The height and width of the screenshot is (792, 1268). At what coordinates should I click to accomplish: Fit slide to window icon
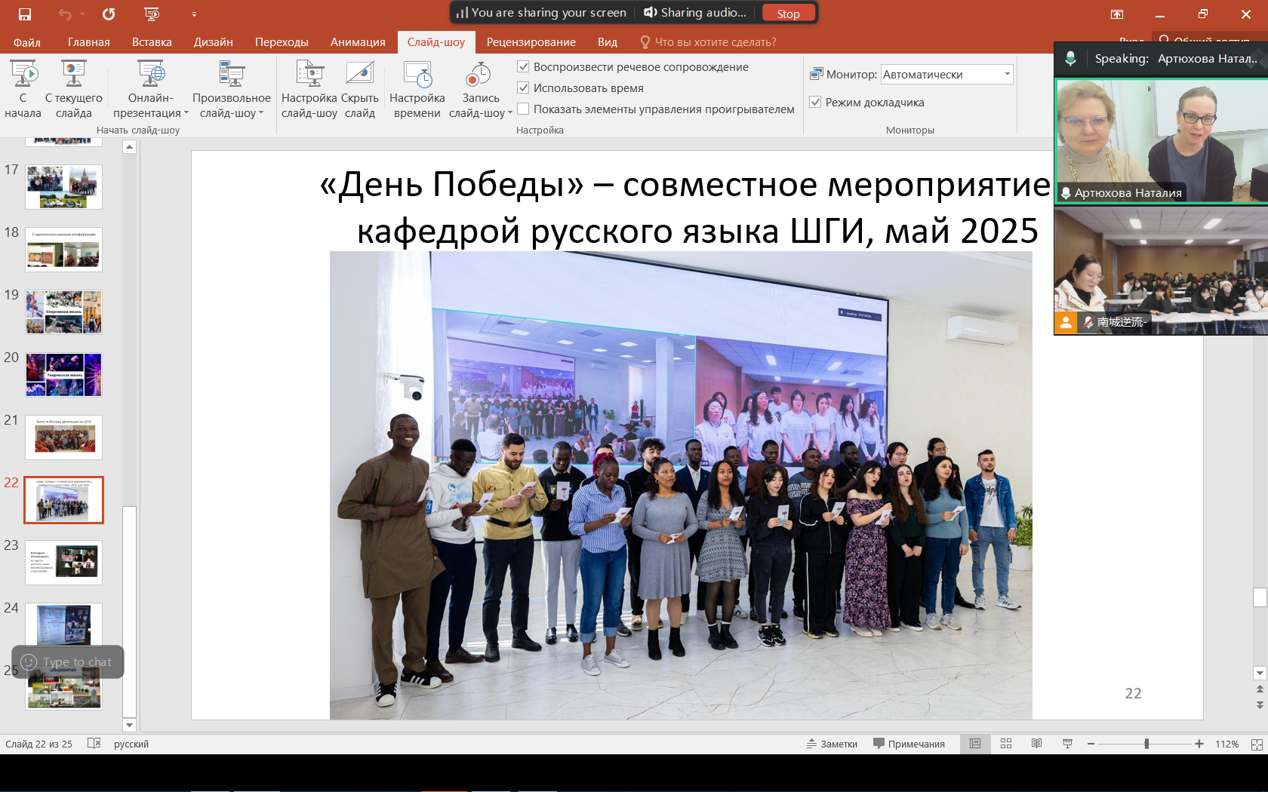[1256, 744]
